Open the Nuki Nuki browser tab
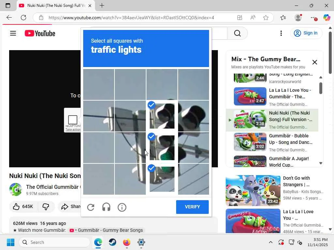Screen dimensions: 334x250 pyautogui.click(x=56, y=6)
